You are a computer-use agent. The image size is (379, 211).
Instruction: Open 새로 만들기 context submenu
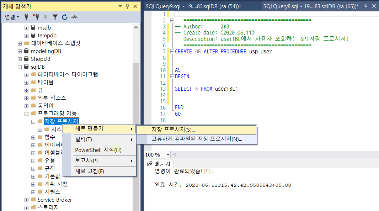pyautogui.click(x=99, y=129)
